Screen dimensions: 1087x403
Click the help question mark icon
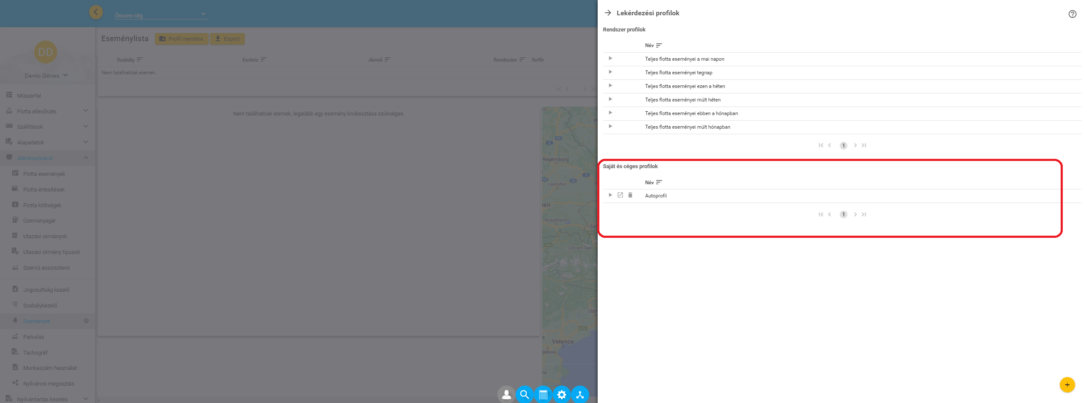tap(1072, 14)
